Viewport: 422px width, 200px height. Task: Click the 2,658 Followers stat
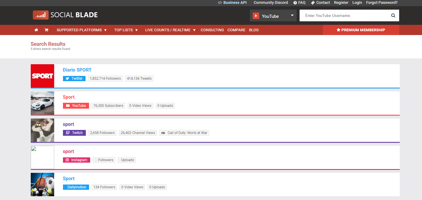[102, 133]
